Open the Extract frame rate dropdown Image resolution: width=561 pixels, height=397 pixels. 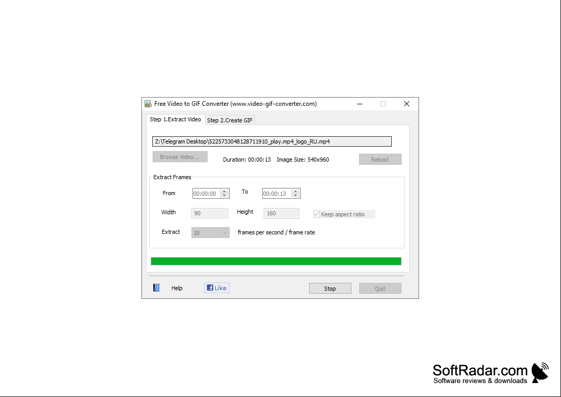coord(211,233)
